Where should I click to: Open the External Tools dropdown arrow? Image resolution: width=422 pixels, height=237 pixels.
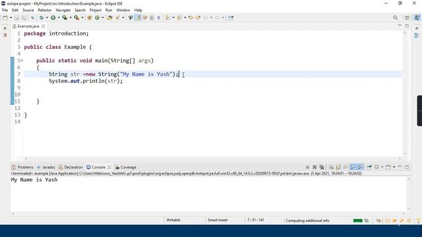(x=82, y=18)
